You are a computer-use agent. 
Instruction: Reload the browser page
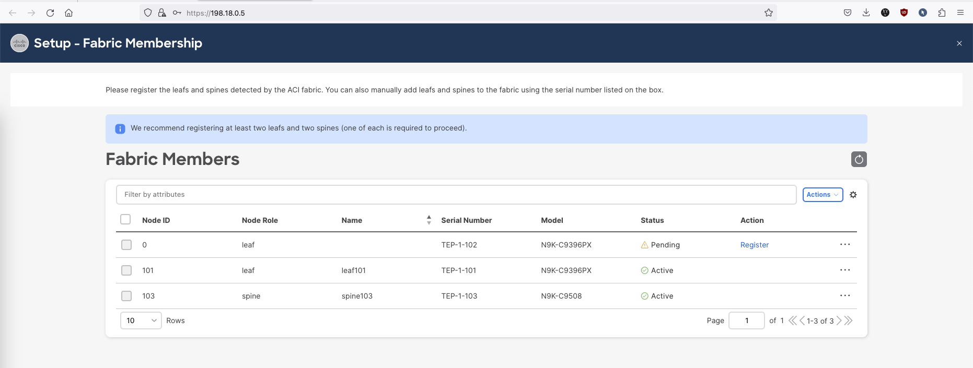(x=50, y=13)
